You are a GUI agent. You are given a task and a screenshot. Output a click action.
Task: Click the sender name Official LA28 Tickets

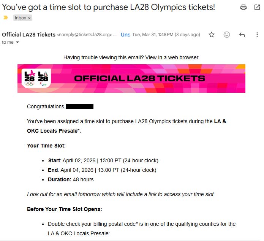[x=28, y=35]
